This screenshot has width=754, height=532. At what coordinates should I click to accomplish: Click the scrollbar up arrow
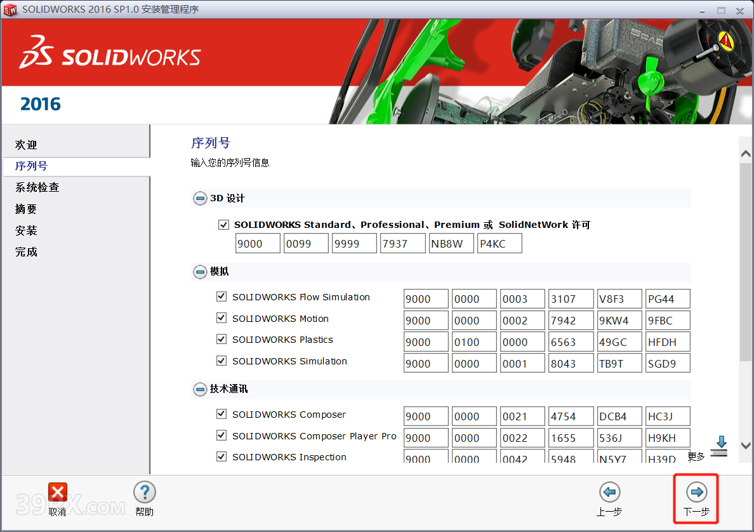click(x=746, y=152)
